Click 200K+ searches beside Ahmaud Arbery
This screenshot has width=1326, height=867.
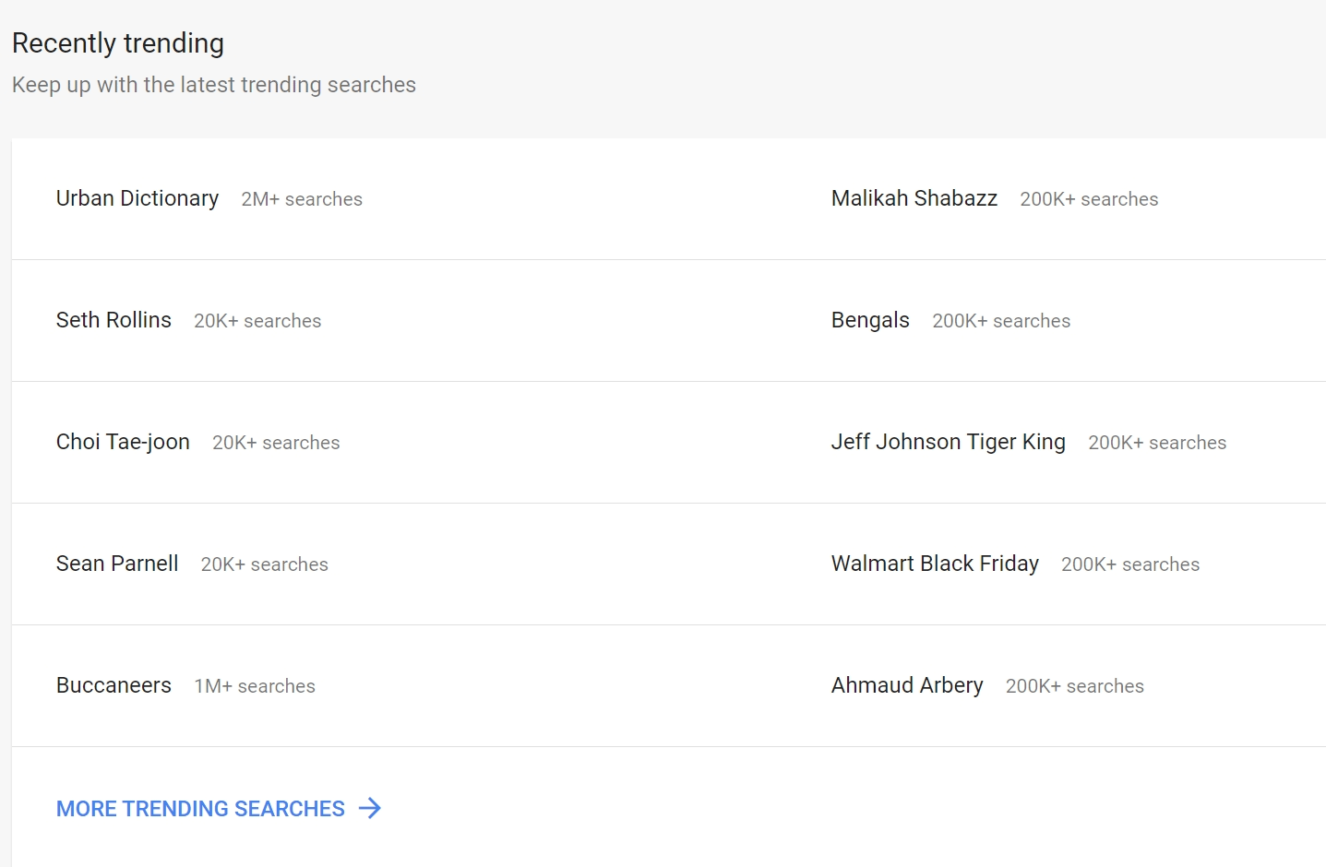coord(1075,686)
